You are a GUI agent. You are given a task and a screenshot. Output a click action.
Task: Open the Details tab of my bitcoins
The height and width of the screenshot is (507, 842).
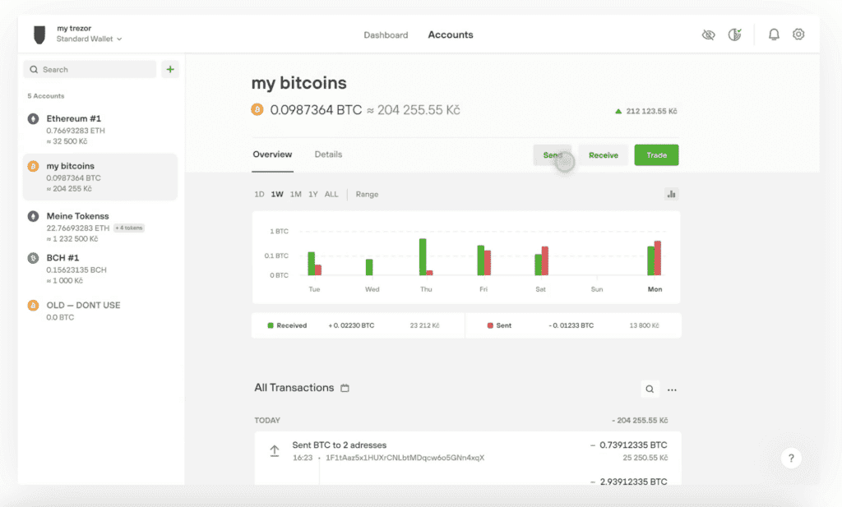coord(328,154)
